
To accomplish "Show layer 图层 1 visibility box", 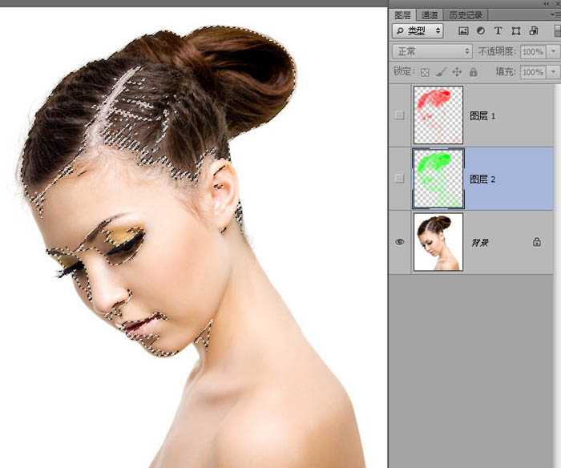I will pos(400,115).
